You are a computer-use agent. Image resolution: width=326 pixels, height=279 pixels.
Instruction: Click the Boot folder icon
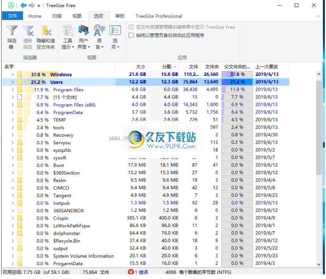pos(20,165)
